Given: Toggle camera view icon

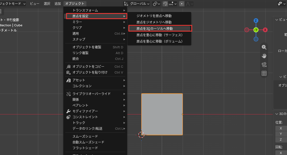Looking at the screenshot, I should (264, 65).
